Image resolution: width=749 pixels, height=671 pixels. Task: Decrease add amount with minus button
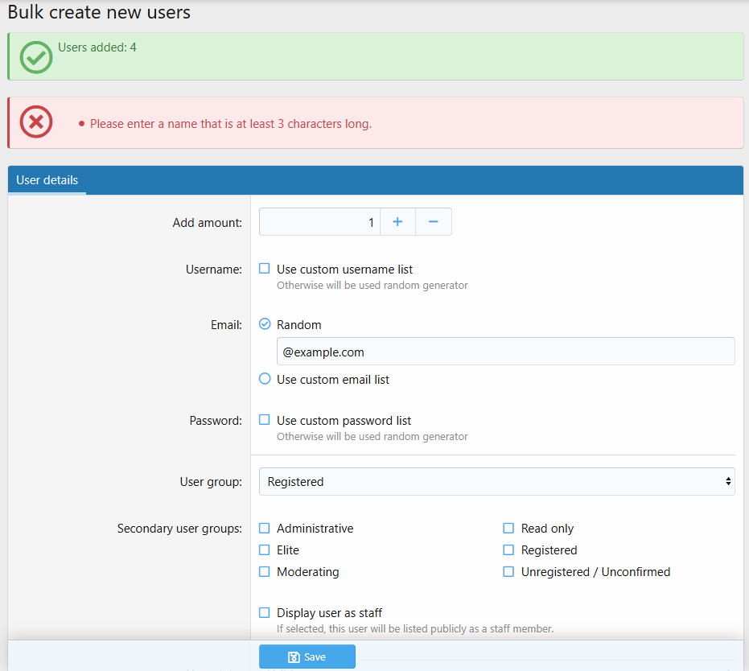click(x=433, y=222)
